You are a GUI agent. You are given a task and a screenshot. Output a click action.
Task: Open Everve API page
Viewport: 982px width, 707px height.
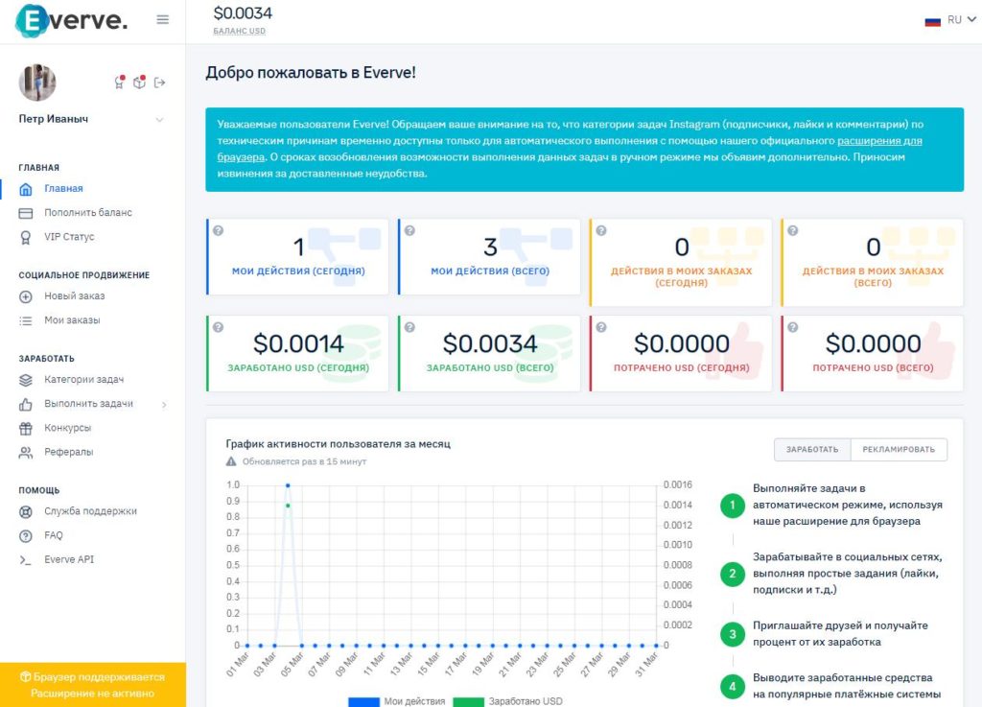69,559
